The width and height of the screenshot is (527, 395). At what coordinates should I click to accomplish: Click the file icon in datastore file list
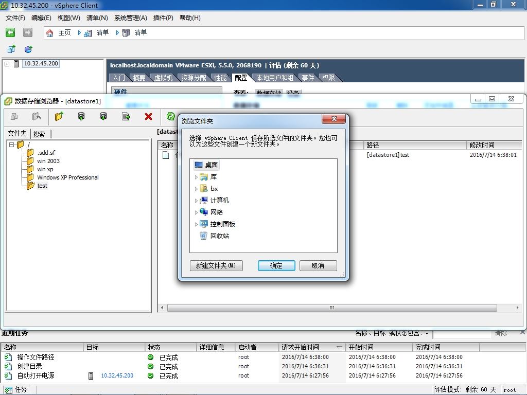click(x=166, y=155)
